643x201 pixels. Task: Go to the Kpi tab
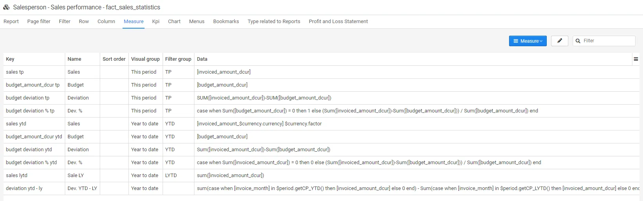[x=156, y=22]
